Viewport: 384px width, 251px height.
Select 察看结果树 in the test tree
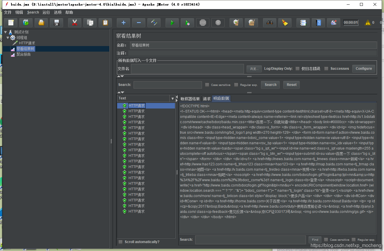26,49
